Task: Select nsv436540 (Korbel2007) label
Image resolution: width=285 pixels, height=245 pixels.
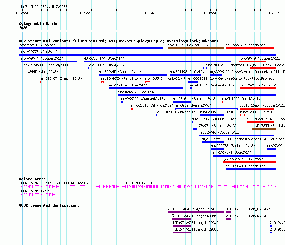Action: tap(166, 78)
